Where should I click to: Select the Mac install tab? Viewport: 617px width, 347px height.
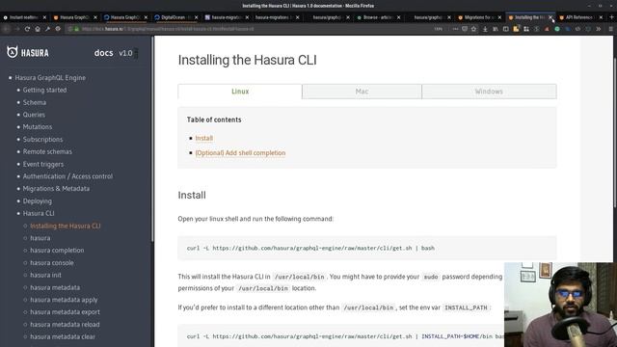(x=362, y=92)
